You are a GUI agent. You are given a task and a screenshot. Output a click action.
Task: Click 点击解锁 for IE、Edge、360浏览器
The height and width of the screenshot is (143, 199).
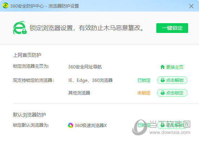[x=172, y=80]
